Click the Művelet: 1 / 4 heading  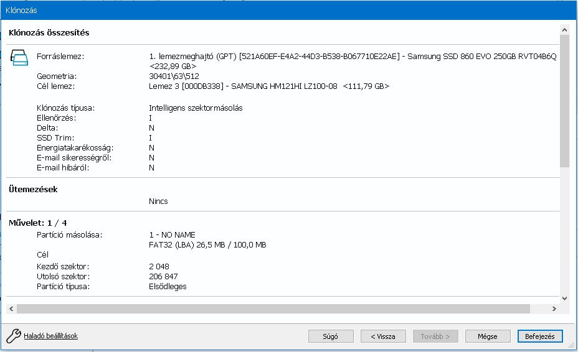(37, 223)
